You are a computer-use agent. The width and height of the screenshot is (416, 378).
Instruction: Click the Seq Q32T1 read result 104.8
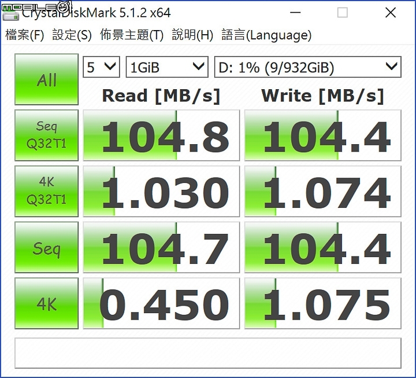coord(161,135)
